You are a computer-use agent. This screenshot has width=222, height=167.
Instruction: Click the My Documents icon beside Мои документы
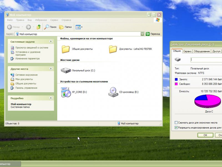click(12, 79)
